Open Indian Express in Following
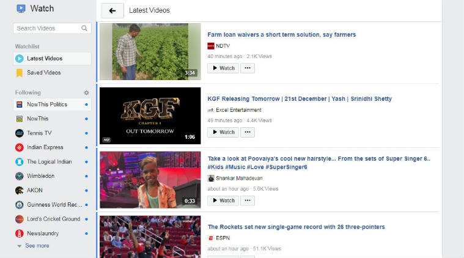464x258 pixels. coord(52,147)
